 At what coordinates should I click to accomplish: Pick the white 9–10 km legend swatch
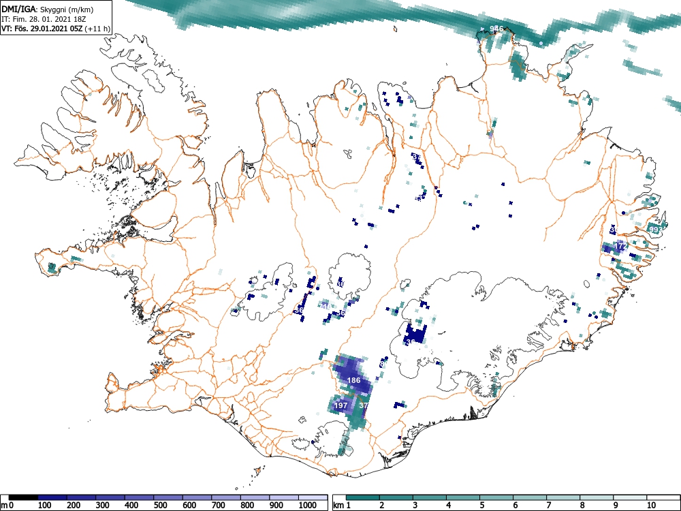tap(630, 497)
